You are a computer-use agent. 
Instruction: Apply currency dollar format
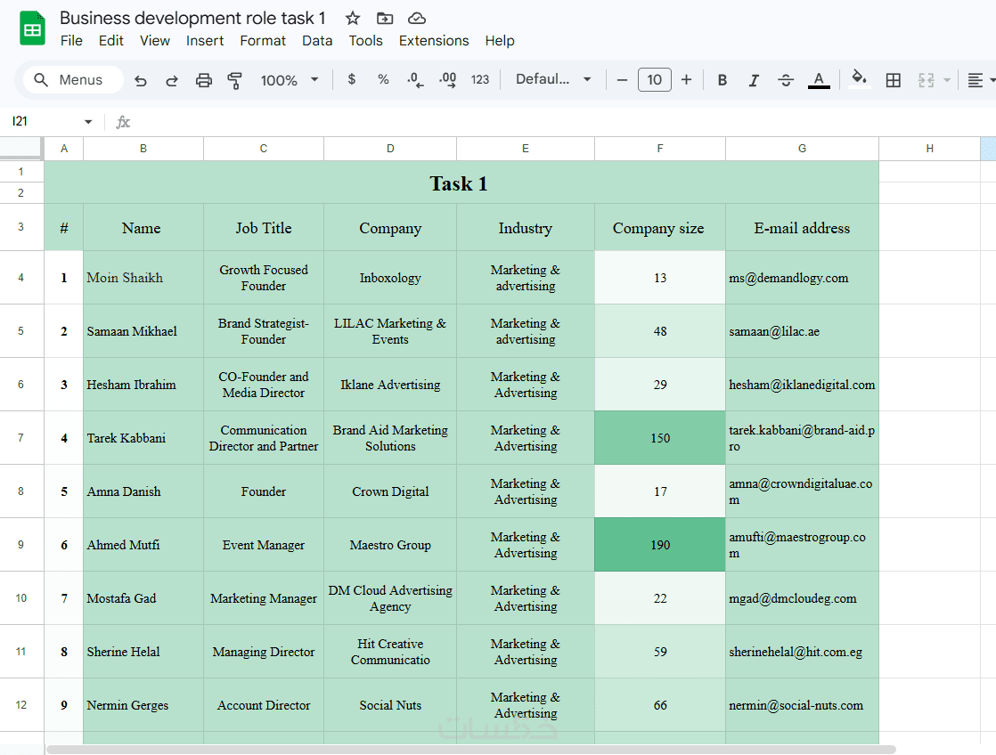pos(351,79)
